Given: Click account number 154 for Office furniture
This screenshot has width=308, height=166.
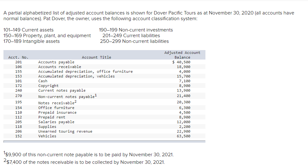Looking at the screenshot, I should coord(18,108).
